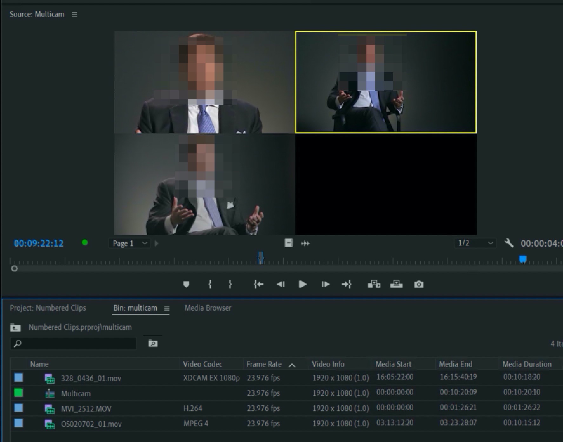The height and width of the screenshot is (442, 563).
Task: Go to next multicam page arrow
Action: coord(156,244)
